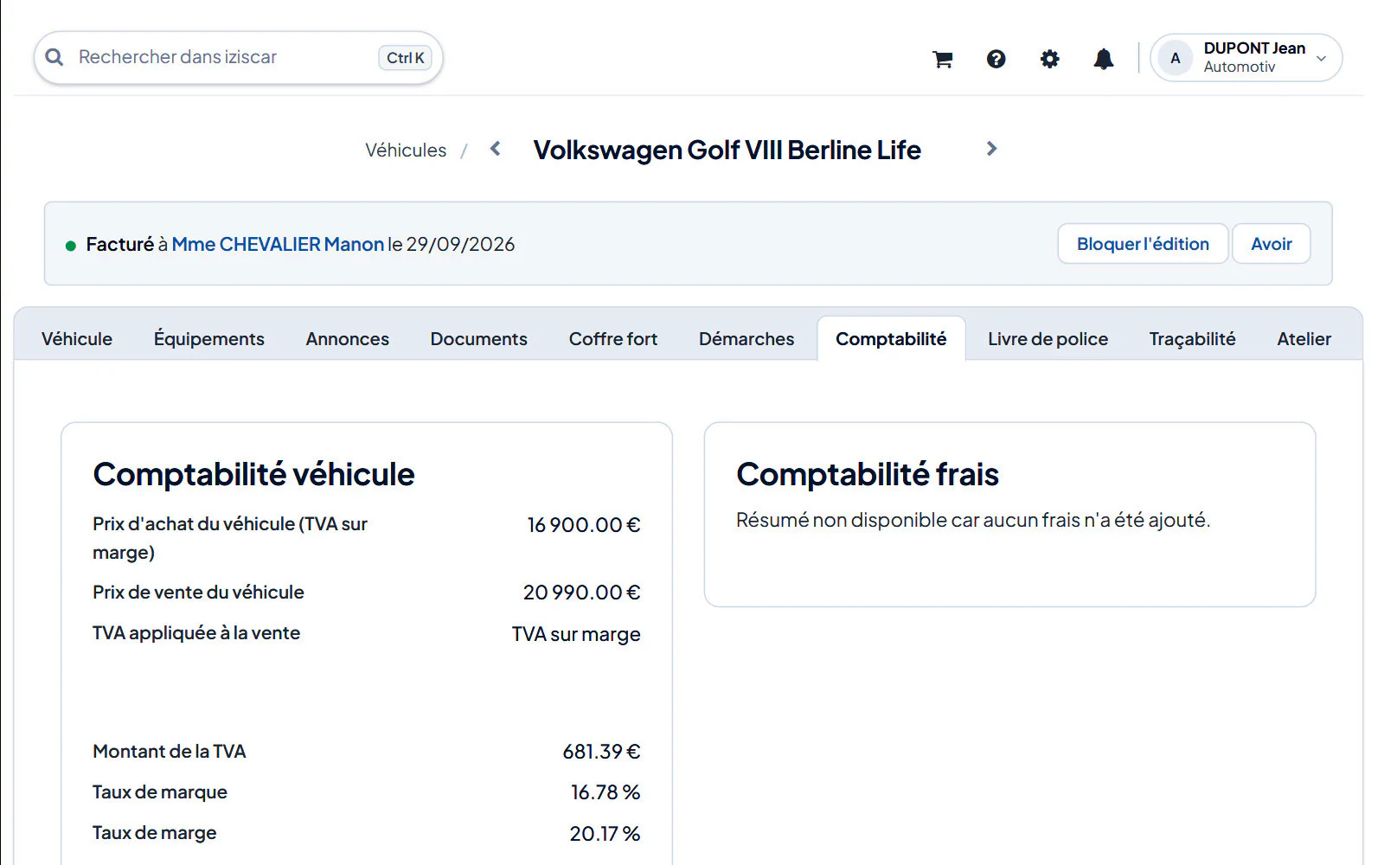Select the Comptabilité tab
This screenshot has width=1384, height=865.
891,339
